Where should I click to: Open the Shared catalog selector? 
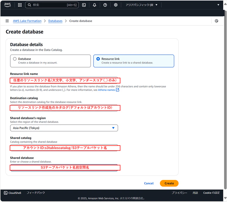click(x=65, y=148)
